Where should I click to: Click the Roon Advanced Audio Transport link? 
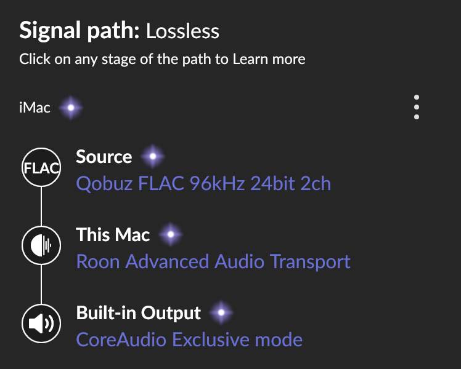coord(213,261)
